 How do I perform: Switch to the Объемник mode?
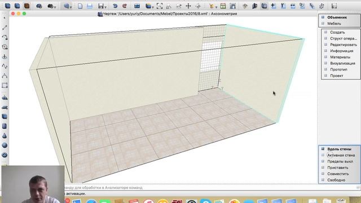[337, 17]
